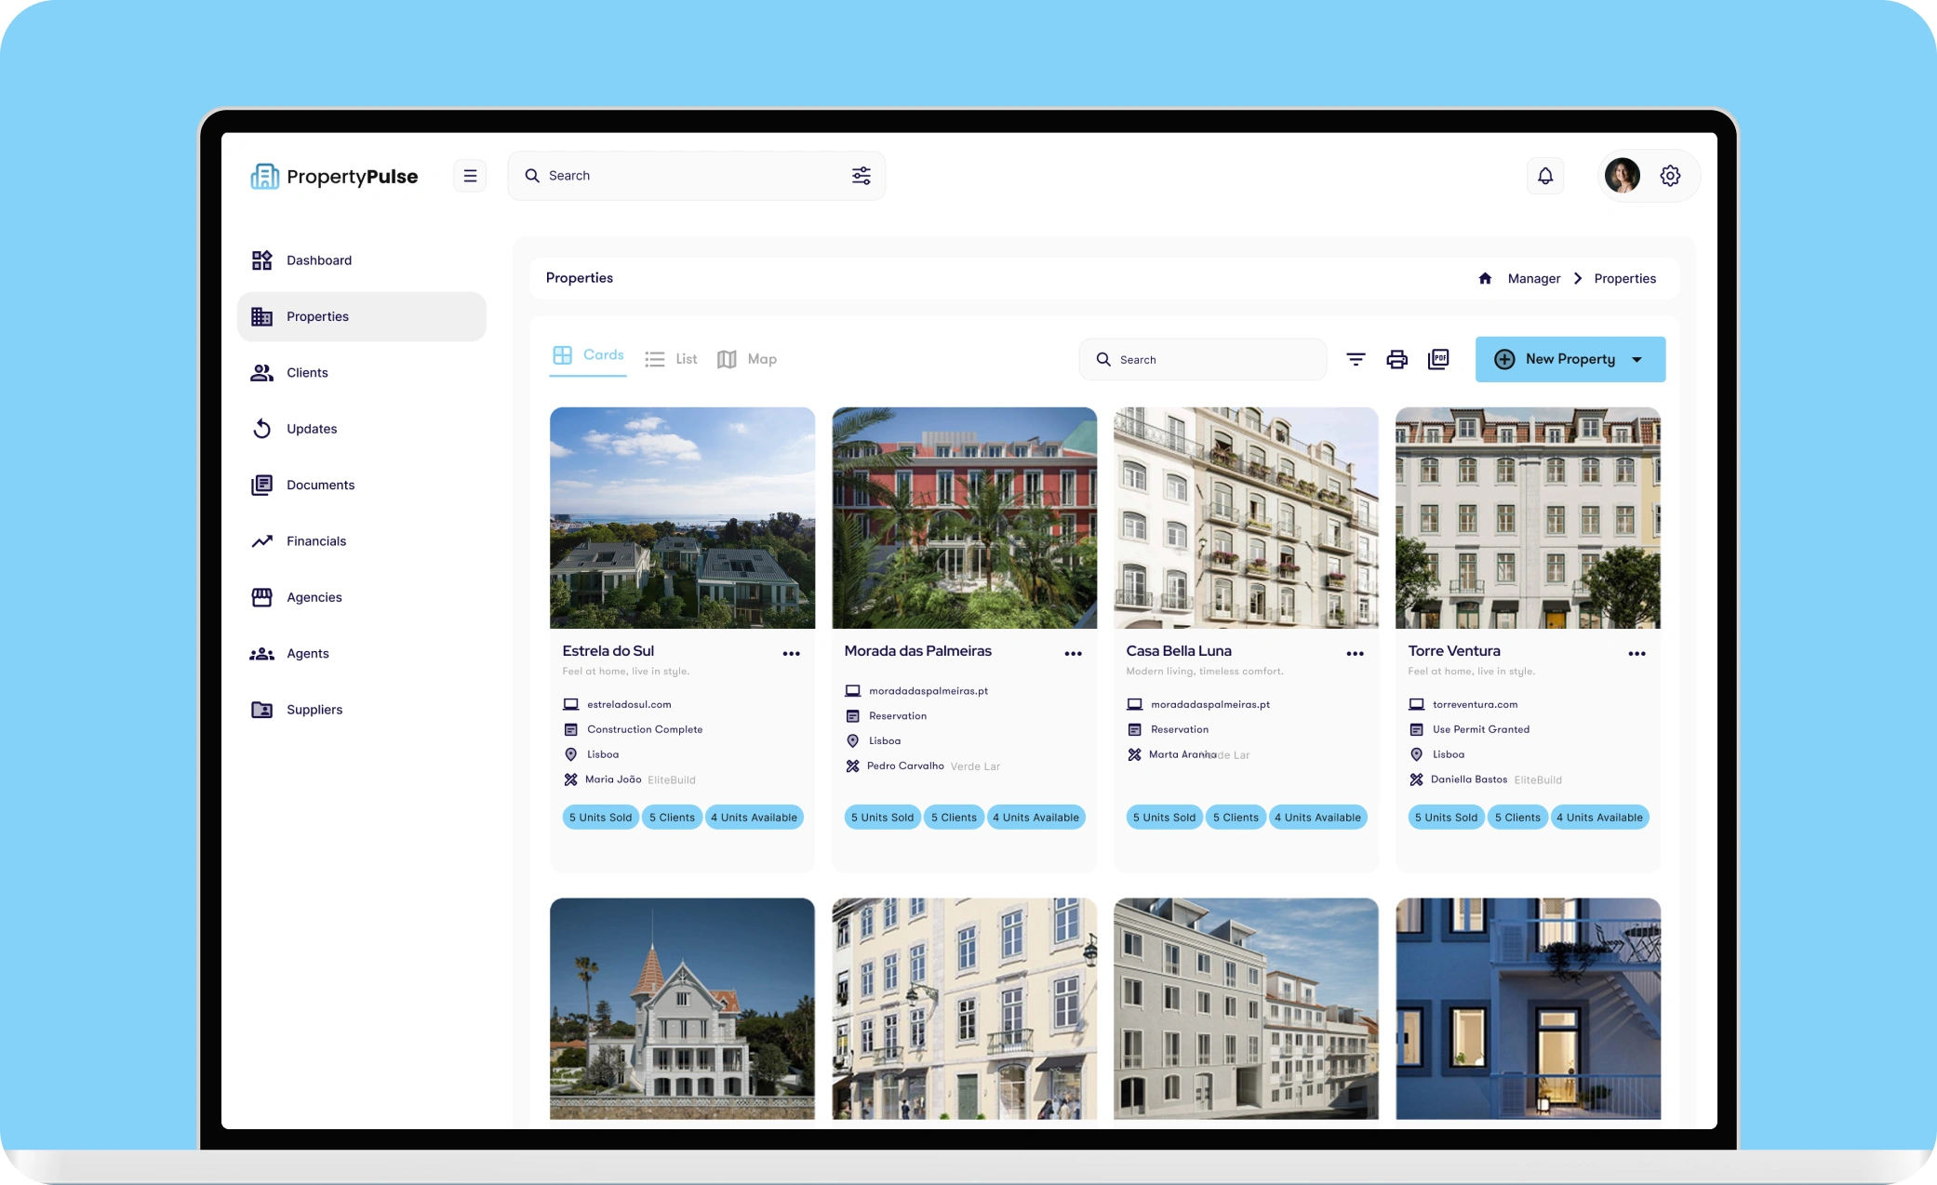Click estreladosul.com website link

tap(629, 705)
